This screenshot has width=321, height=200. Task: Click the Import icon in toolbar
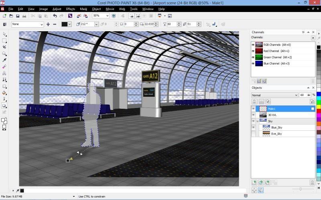pos(79,16)
